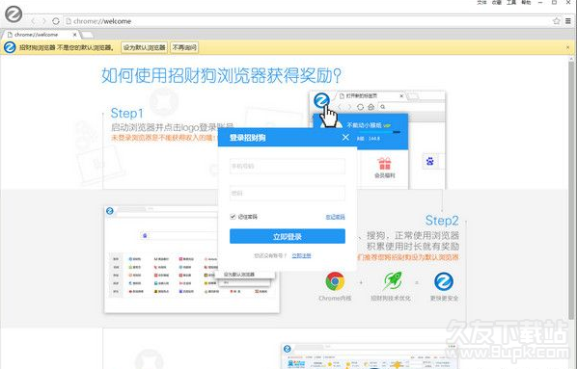The image size is (577, 369).
Task: Open the forgot password link
Action: pyautogui.click(x=335, y=217)
